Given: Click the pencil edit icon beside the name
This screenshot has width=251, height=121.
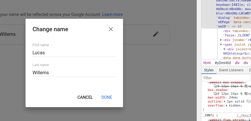Looking at the screenshot, I should 156,34.
